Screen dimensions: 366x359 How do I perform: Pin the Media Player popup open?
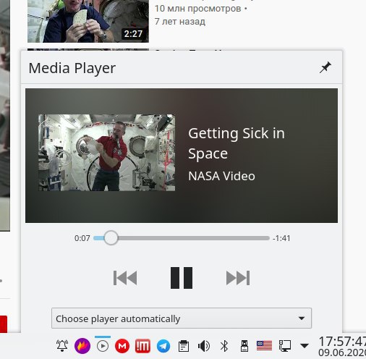325,67
